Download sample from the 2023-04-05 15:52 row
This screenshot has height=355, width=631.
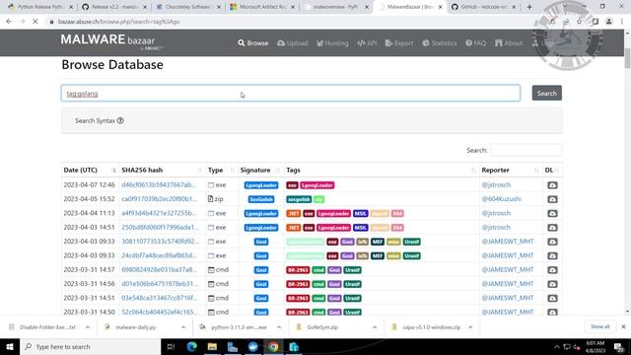(x=552, y=199)
